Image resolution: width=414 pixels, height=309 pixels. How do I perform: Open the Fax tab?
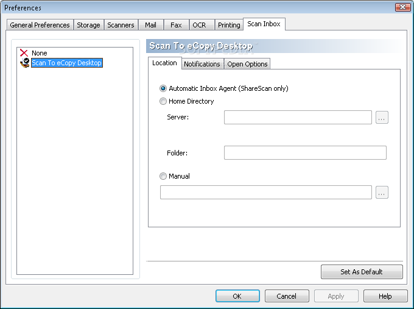tap(176, 25)
